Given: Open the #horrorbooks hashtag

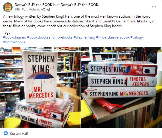Looking at the screenshot, I should (14, 42).
